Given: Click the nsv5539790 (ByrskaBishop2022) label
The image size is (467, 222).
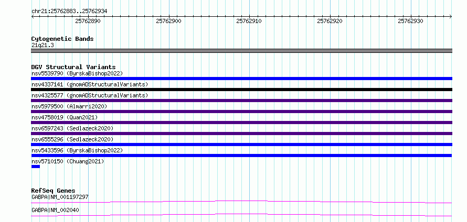Looking at the screenshot, I should pyautogui.click(x=77, y=73).
